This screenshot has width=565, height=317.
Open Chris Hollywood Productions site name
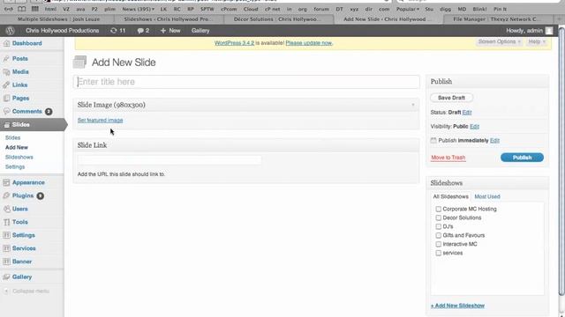coord(63,31)
